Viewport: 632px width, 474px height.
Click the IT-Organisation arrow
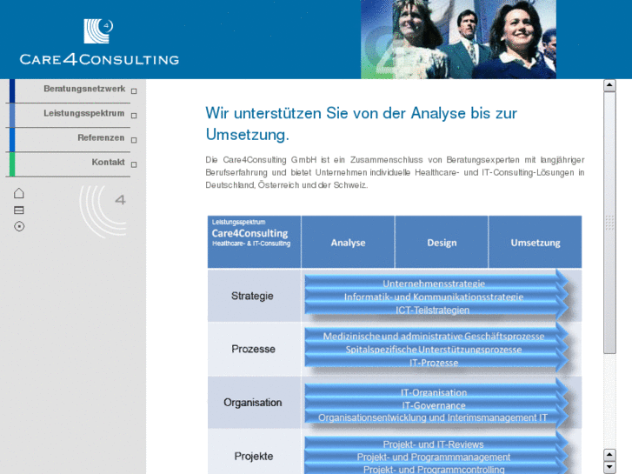(436, 392)
